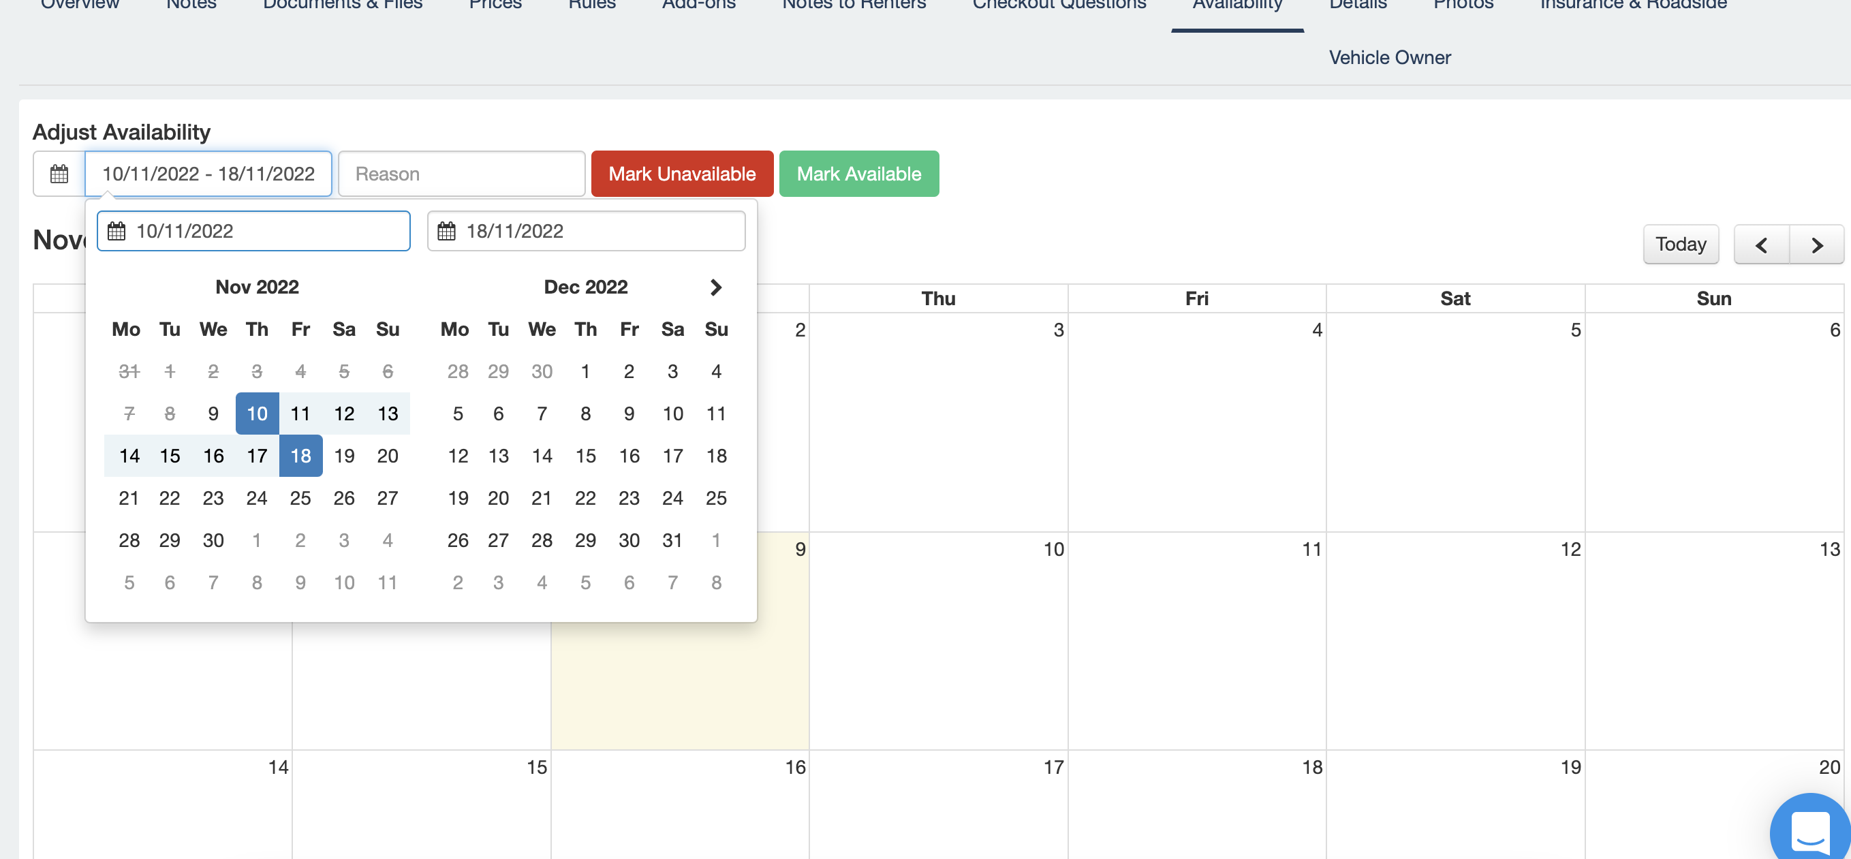Open the Vehicle Owner tab
Screen dimensions: 1851x859
pos(1389,57)
